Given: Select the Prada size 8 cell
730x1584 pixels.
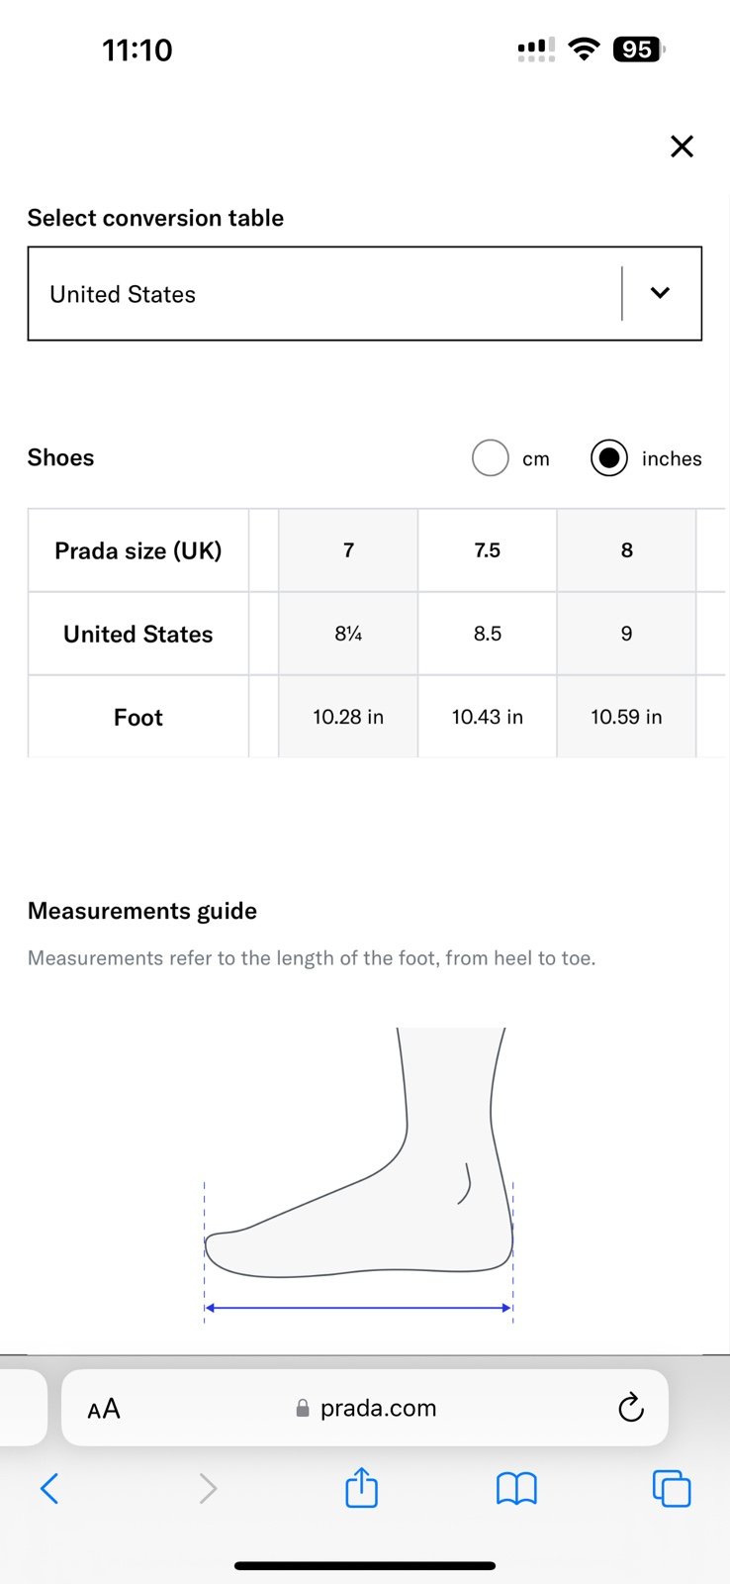Looking at the screenshot, I should pyautogui.click(x=627, y=550).
